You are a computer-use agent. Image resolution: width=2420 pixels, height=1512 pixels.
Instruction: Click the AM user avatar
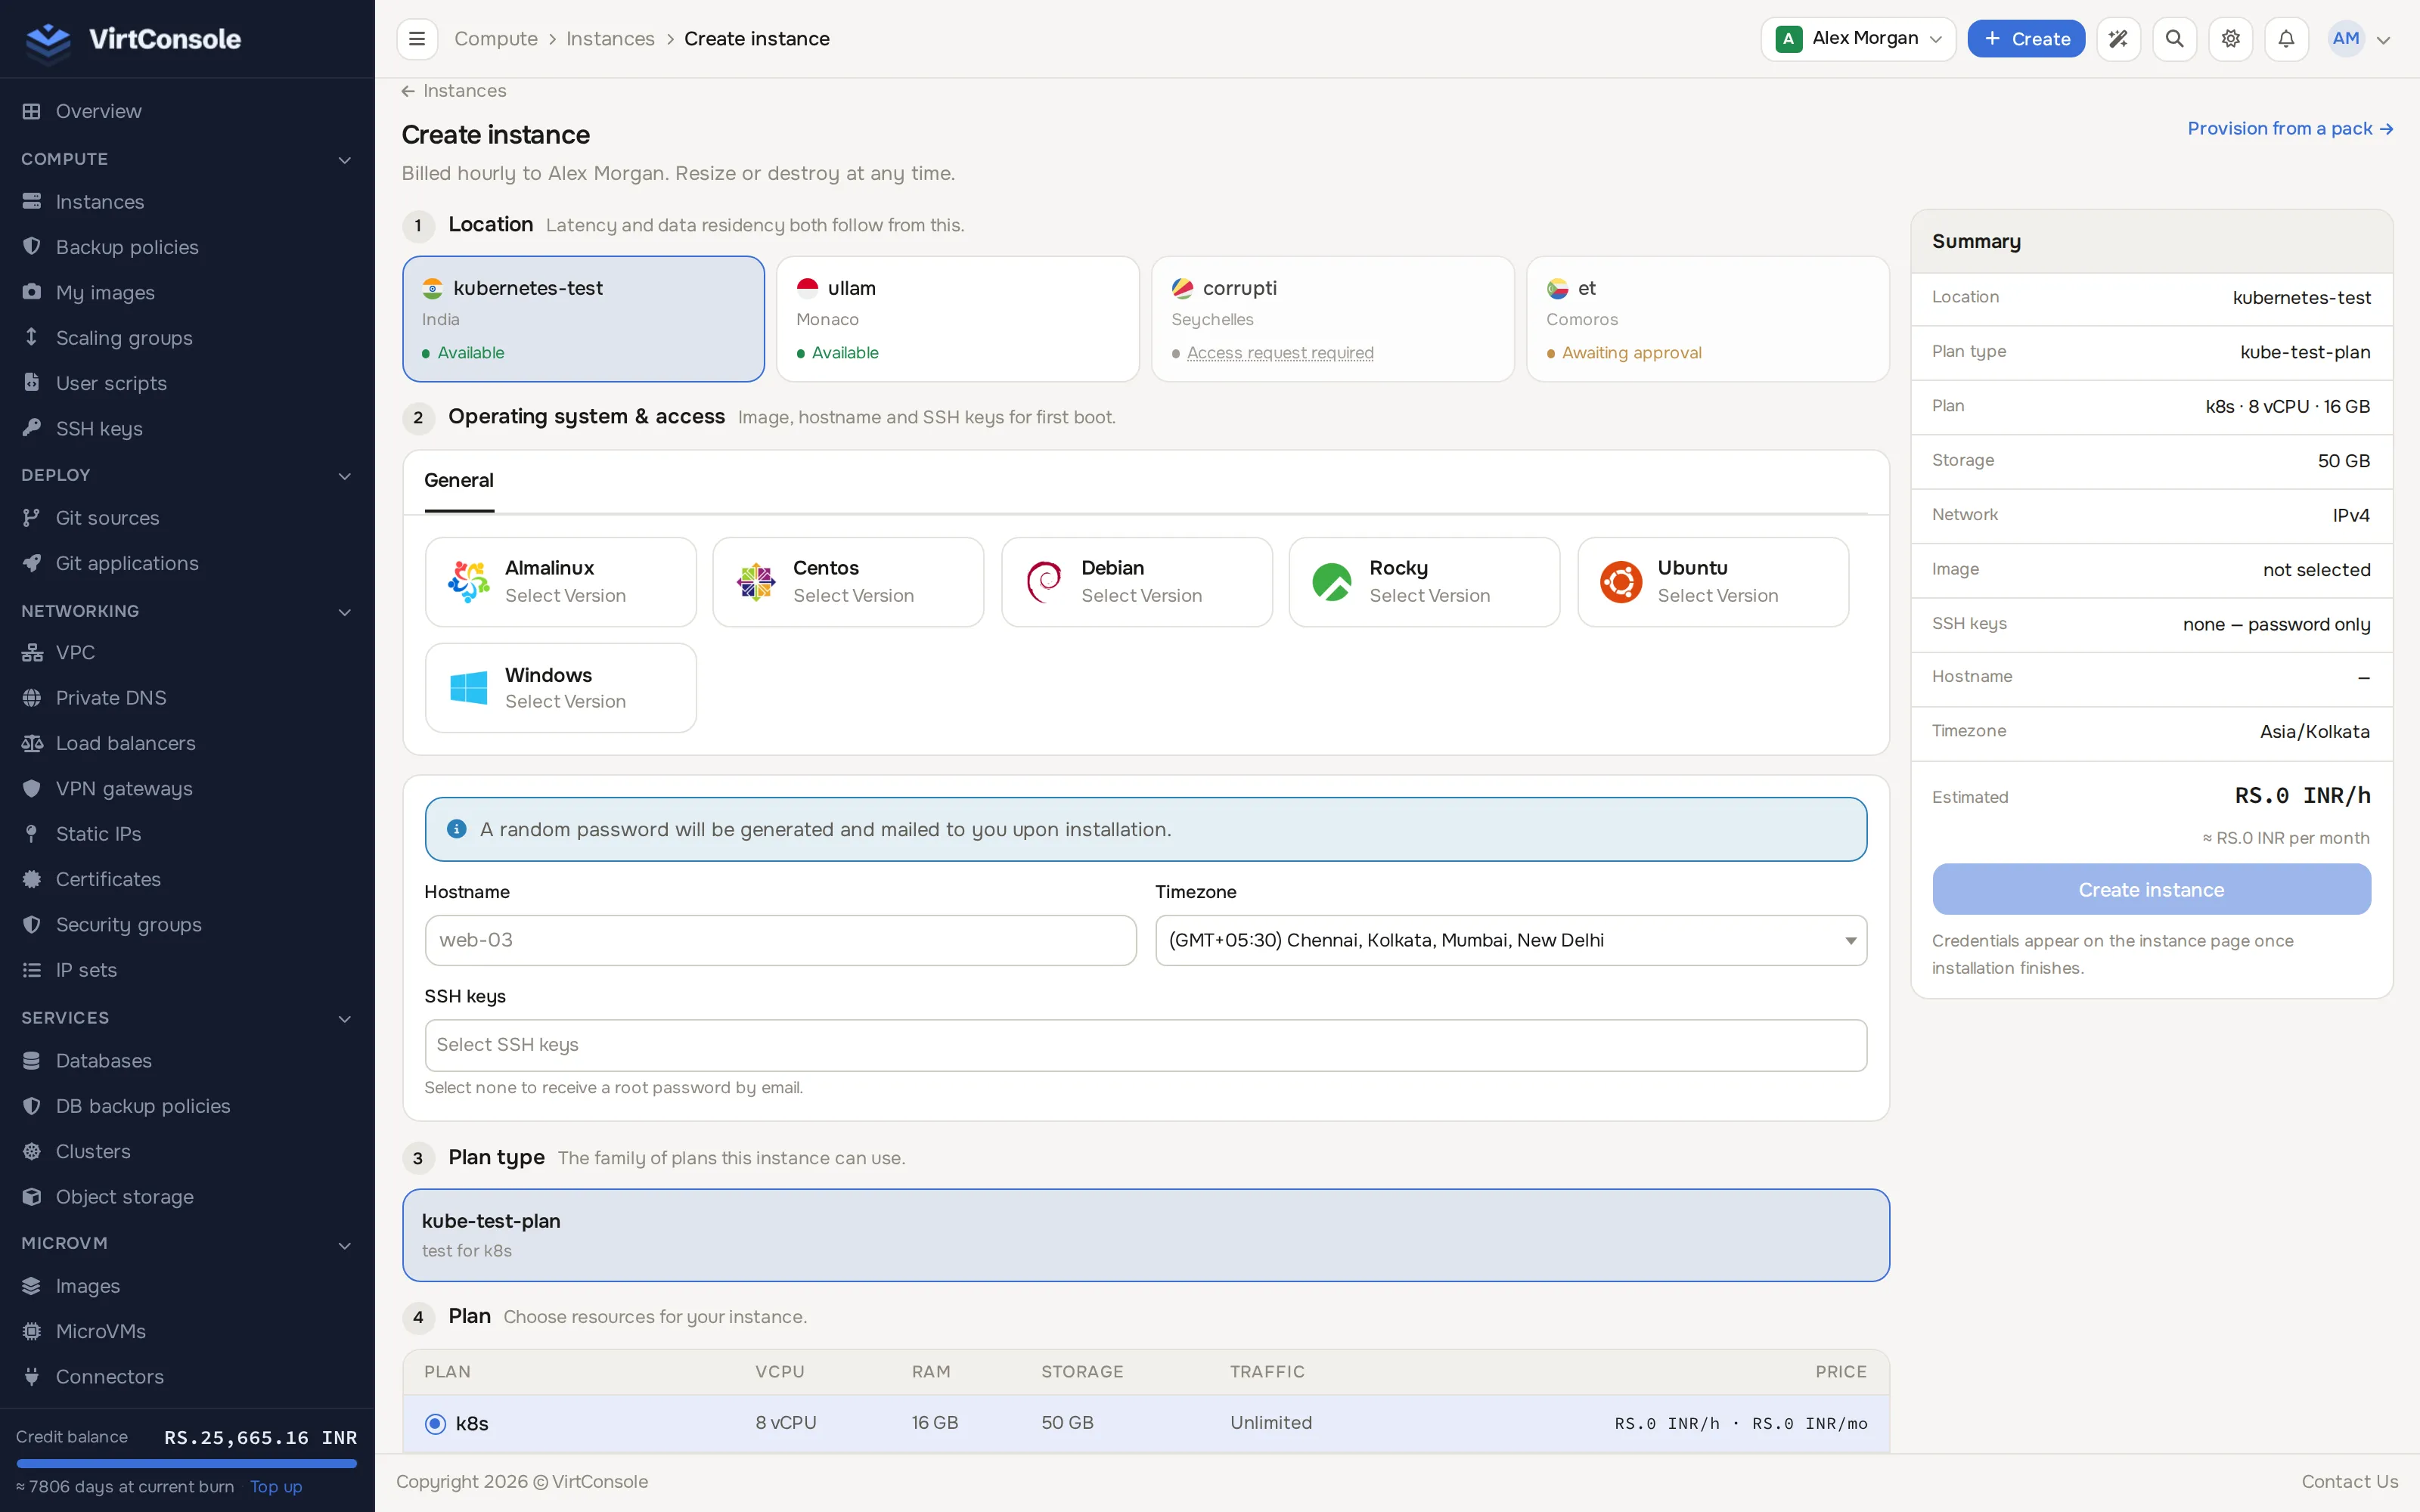coord(2346,39)
